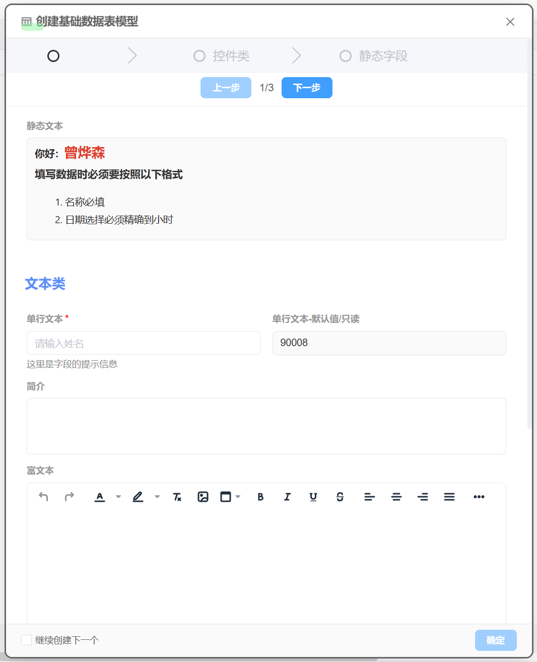Clear formatting with the Tx icon
This screenshot has width=537, height=662.
click(177, 497)
